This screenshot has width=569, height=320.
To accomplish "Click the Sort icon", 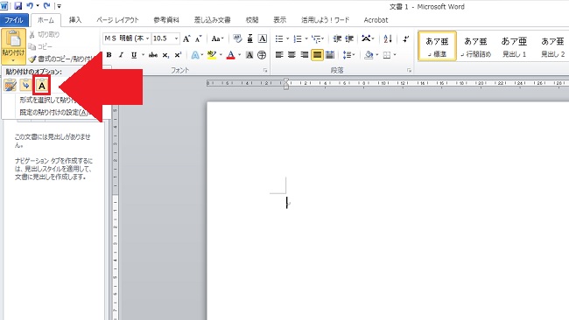I will (388, 38).
